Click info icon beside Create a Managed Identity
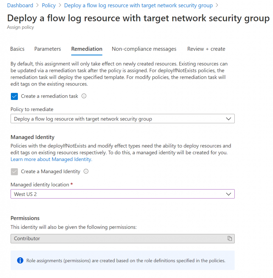The image size is (273, 278). (x=86, y=172)
